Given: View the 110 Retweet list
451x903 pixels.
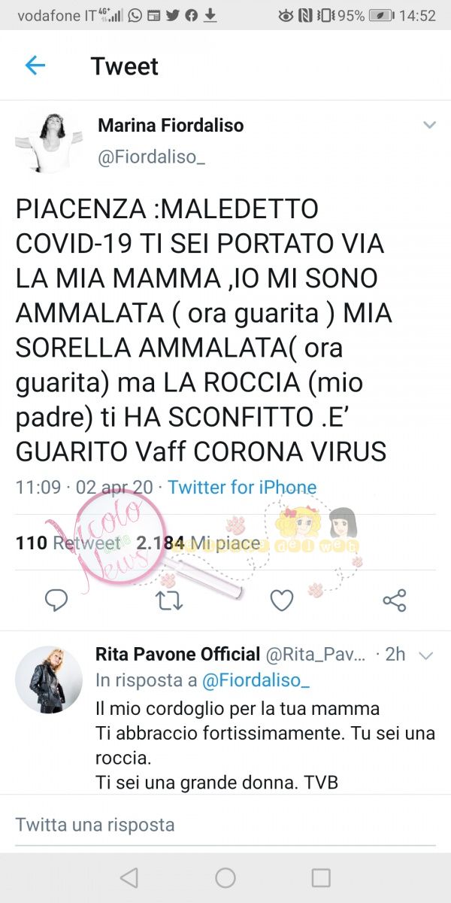Looking at the screenshot, I should click(x=68, y=543).
